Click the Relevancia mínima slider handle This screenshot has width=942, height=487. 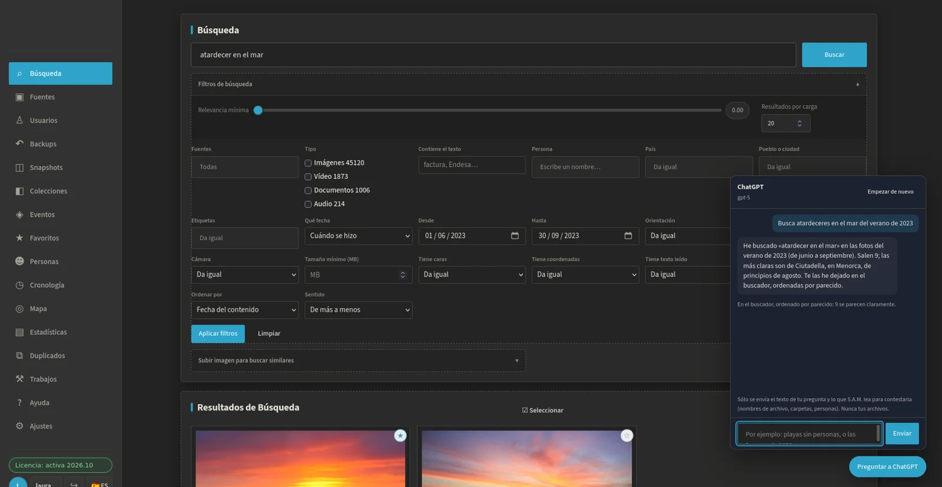point(258,110)
